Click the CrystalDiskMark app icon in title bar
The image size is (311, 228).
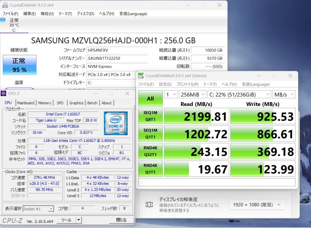pyautogui.click(x=141, y=76)
